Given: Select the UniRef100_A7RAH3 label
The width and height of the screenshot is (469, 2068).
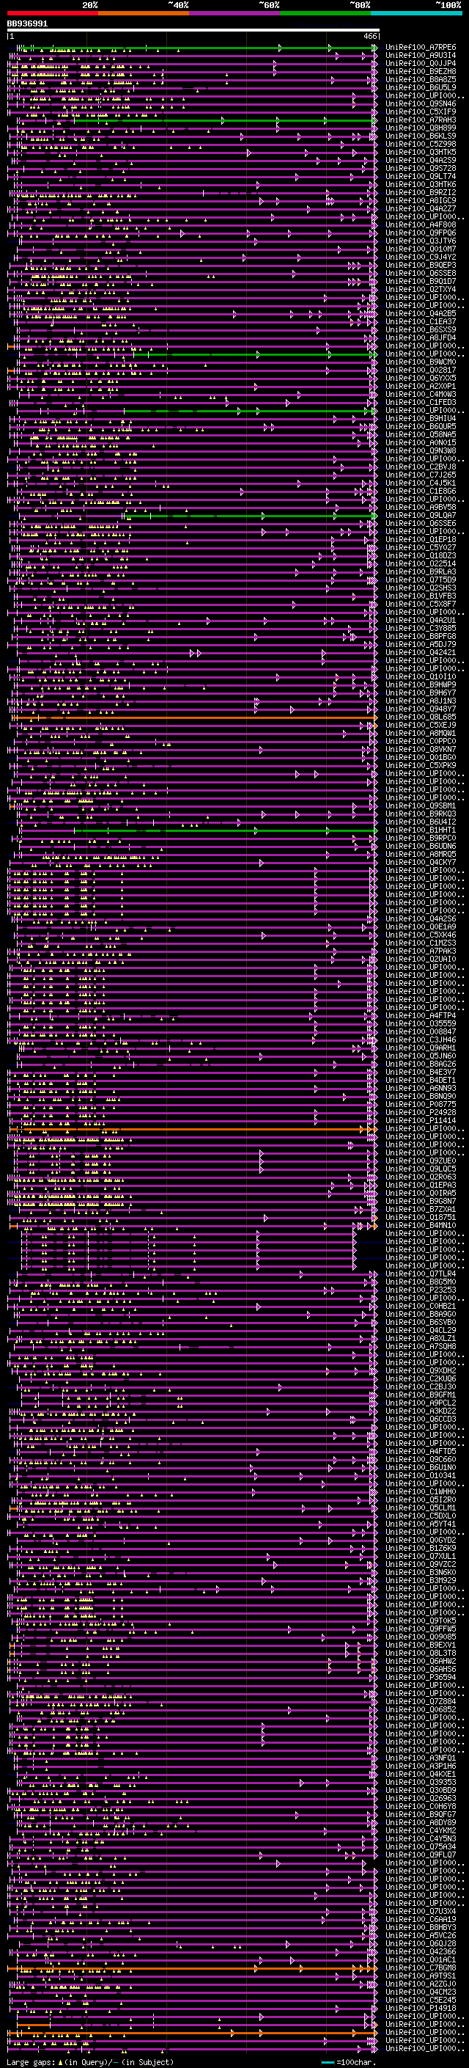Looking at the screenshot, I should (420, 120).
